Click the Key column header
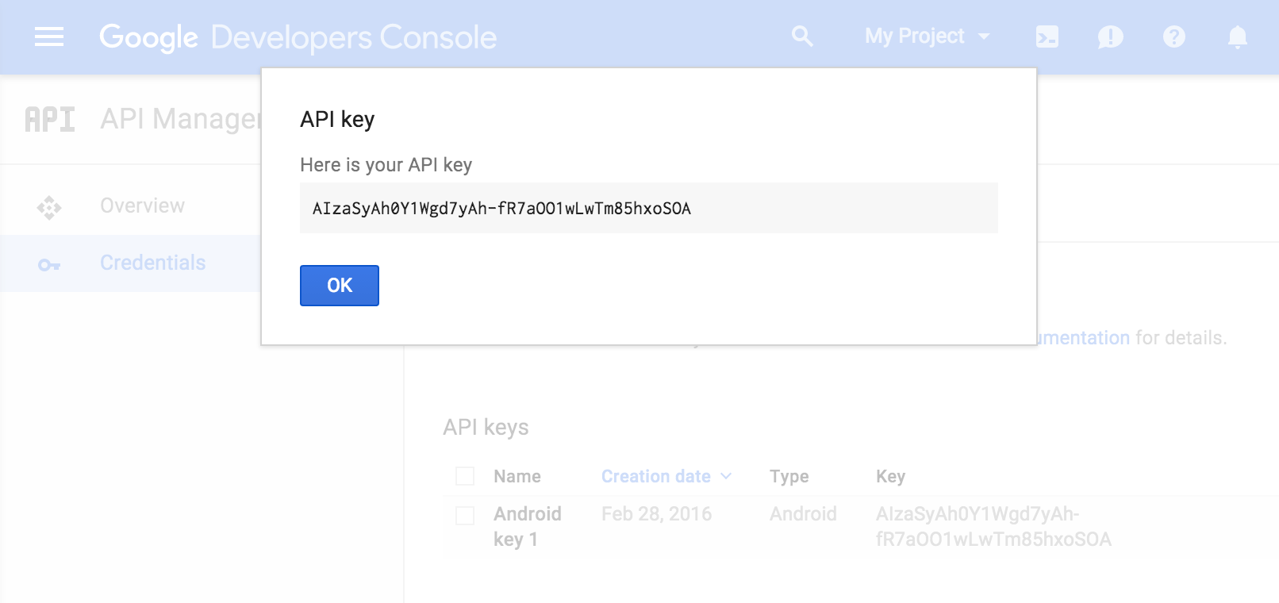 pyautogui.click(x=890, y=476)
